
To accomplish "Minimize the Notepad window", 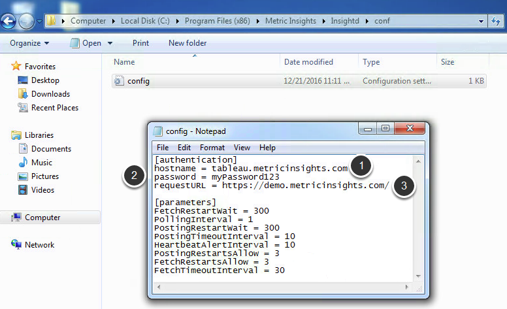I will point(368,129).
